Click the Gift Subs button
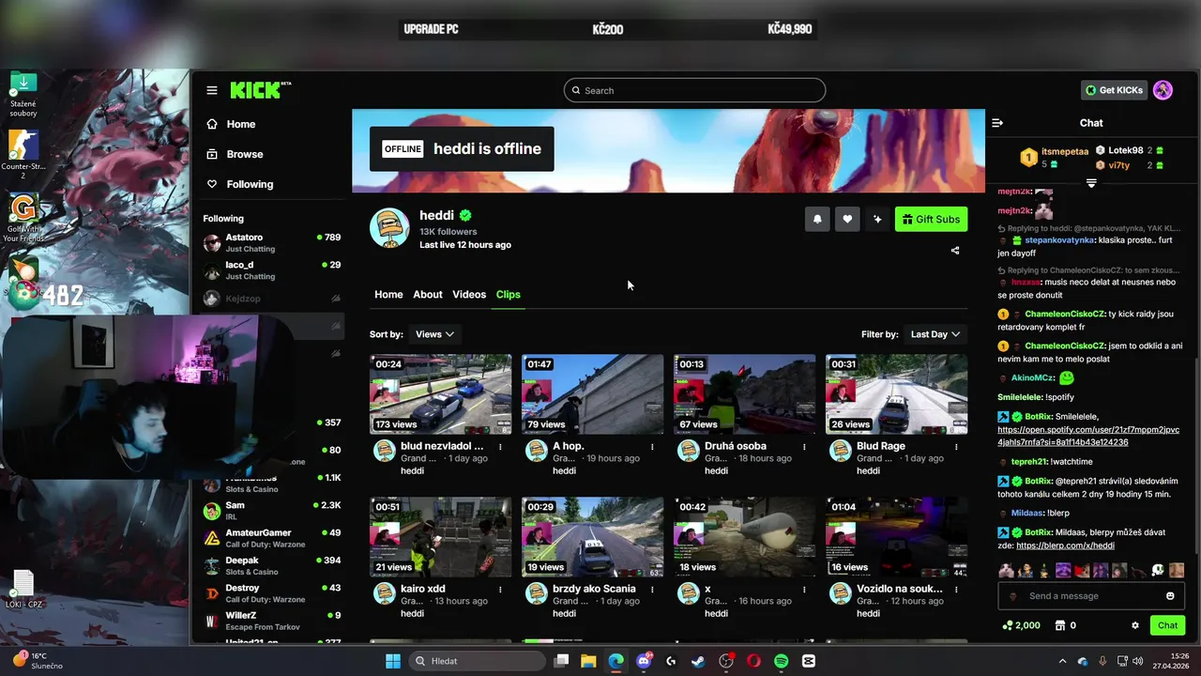The image size is (1201, 676). [931, 219]
